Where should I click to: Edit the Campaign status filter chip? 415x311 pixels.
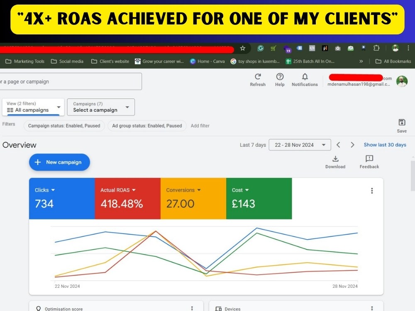pyautogui.click(x=64, y=126)
